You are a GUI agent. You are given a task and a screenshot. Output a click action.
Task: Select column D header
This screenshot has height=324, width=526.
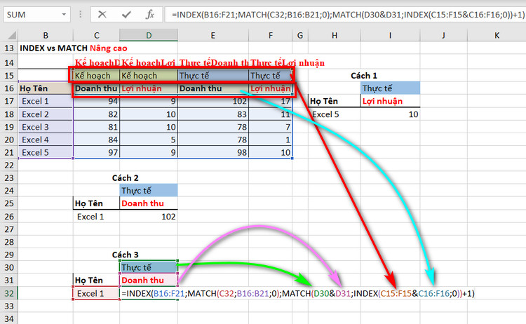[149, 35]
